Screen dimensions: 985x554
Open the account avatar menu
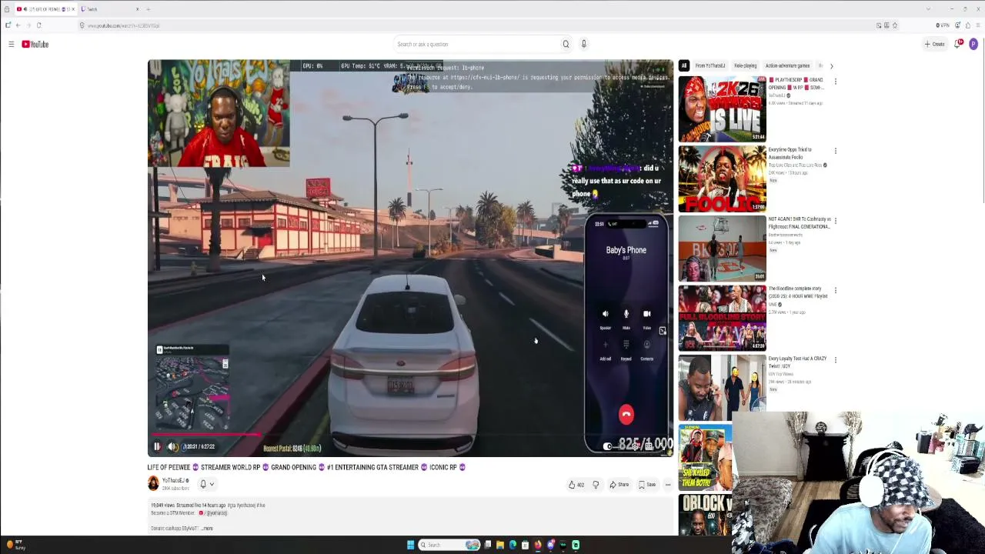tap(973, 44)
